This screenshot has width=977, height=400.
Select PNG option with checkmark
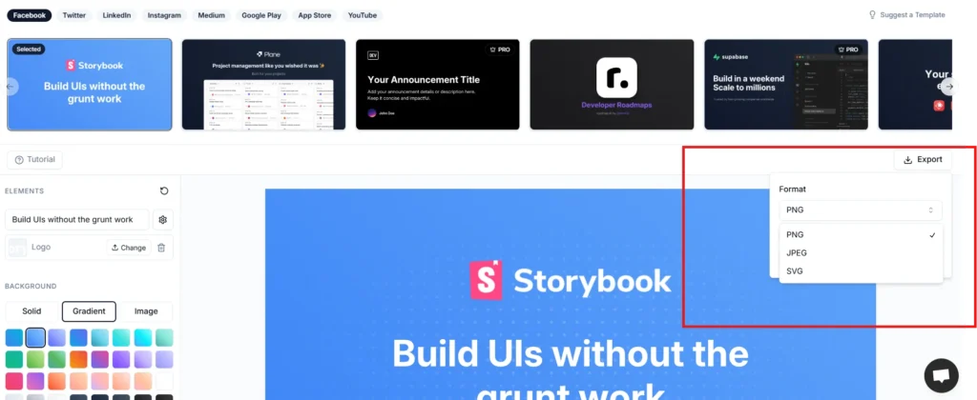[861, 234]
